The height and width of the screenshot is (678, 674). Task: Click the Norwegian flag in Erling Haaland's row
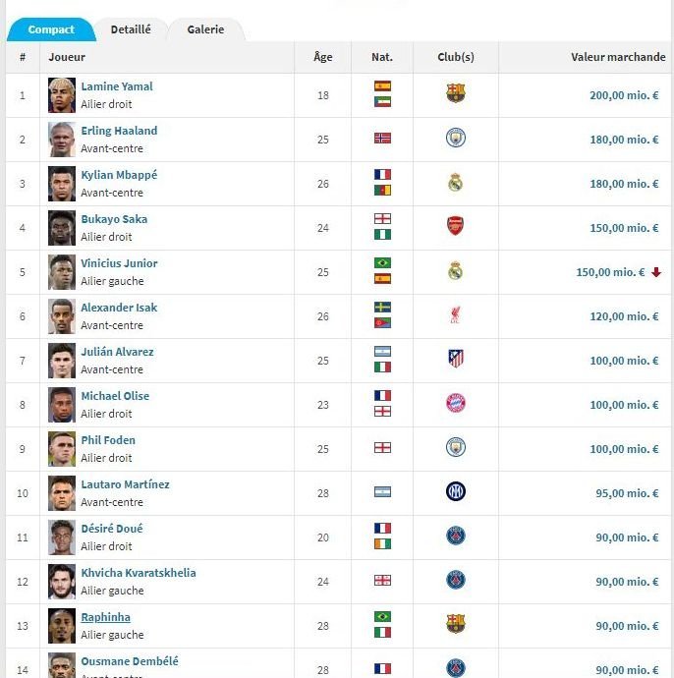tap(382, 139)
